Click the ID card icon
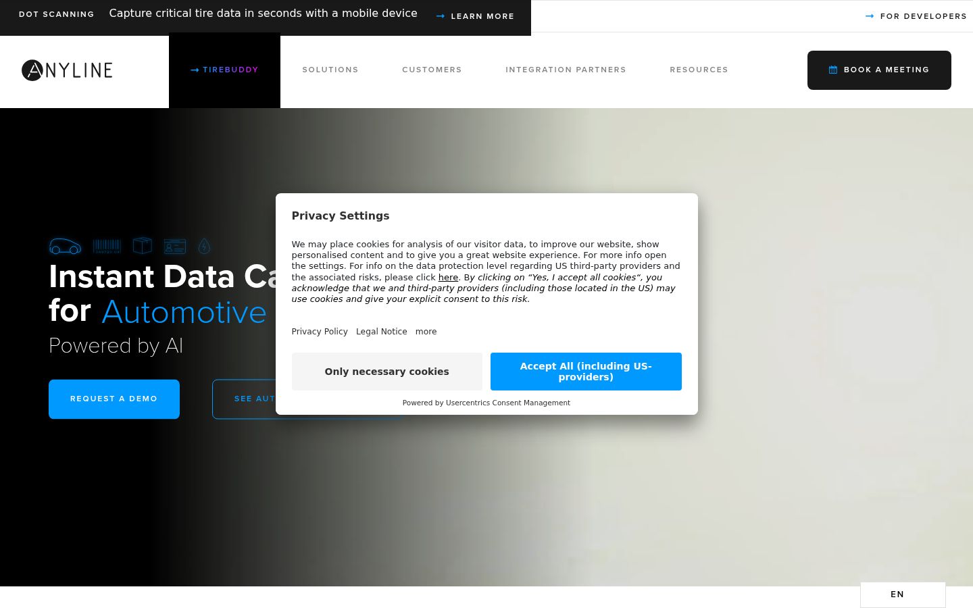This screenshot has width=973, height=608. 175,247
